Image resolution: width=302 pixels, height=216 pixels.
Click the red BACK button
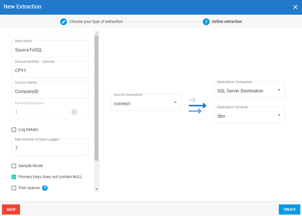(11, 209)
